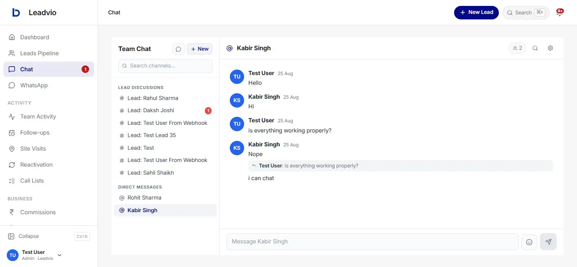
Task: Click the search icon in chat header
Action: pyautogui.click(x=535, y=48)
